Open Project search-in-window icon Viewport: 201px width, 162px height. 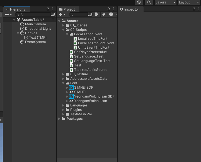pos(90,14)
